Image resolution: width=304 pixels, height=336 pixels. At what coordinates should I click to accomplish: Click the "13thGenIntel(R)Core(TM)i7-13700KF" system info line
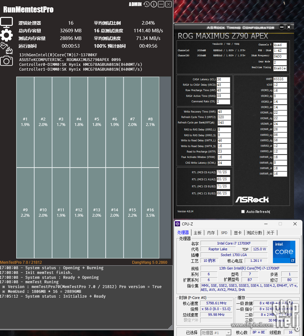tap(58, 55)
